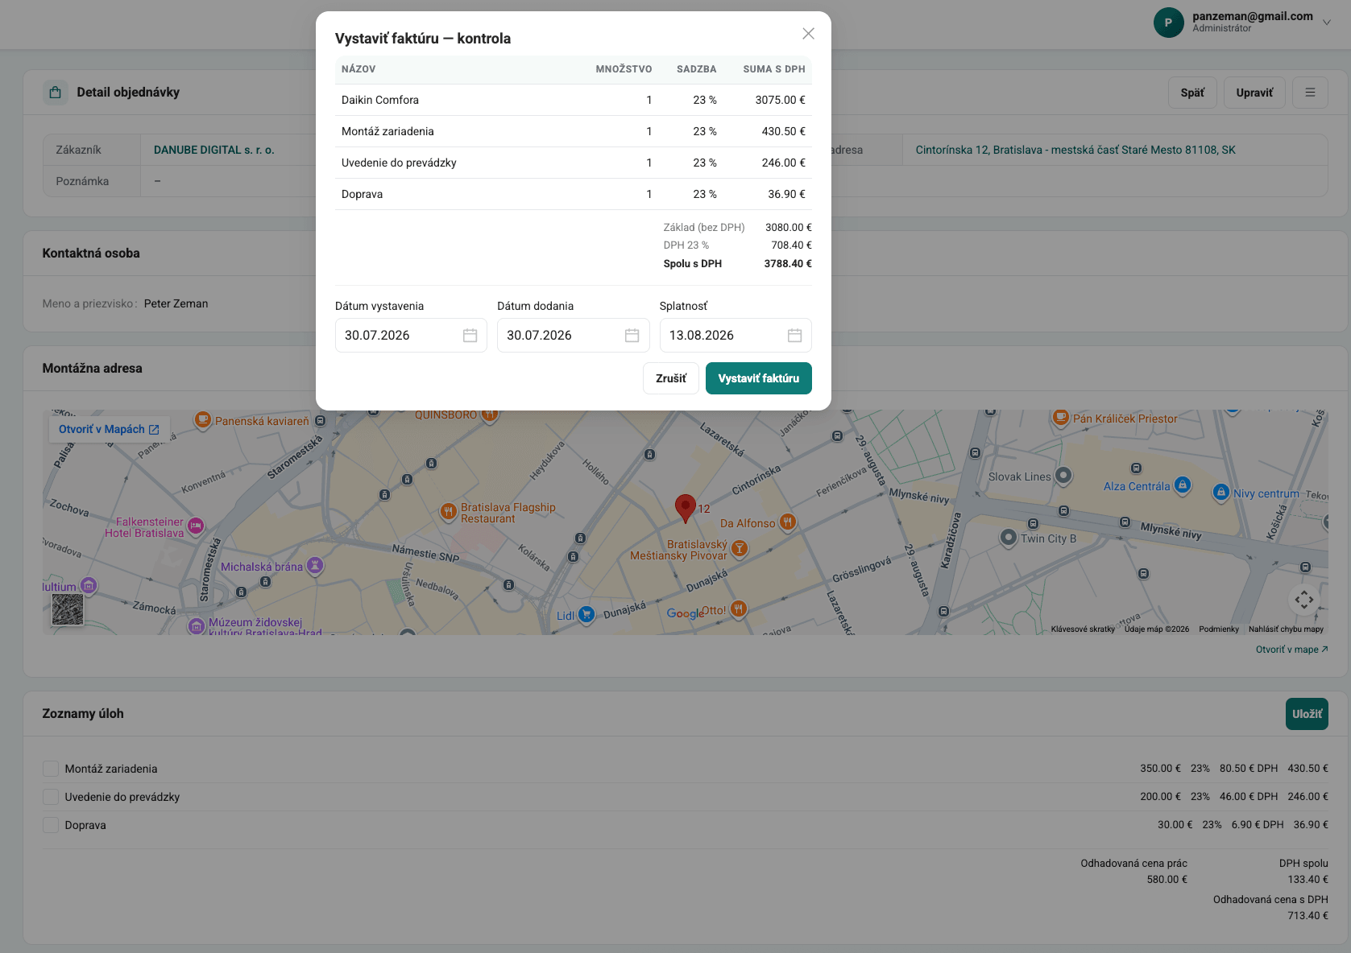Image resolution: width=1351 pixels, height=953 pixels.
Task: Click the Doprava invoice row name
Action: coord(363,194)
